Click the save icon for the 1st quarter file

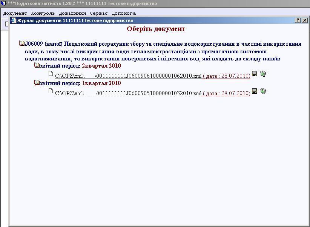255,91
